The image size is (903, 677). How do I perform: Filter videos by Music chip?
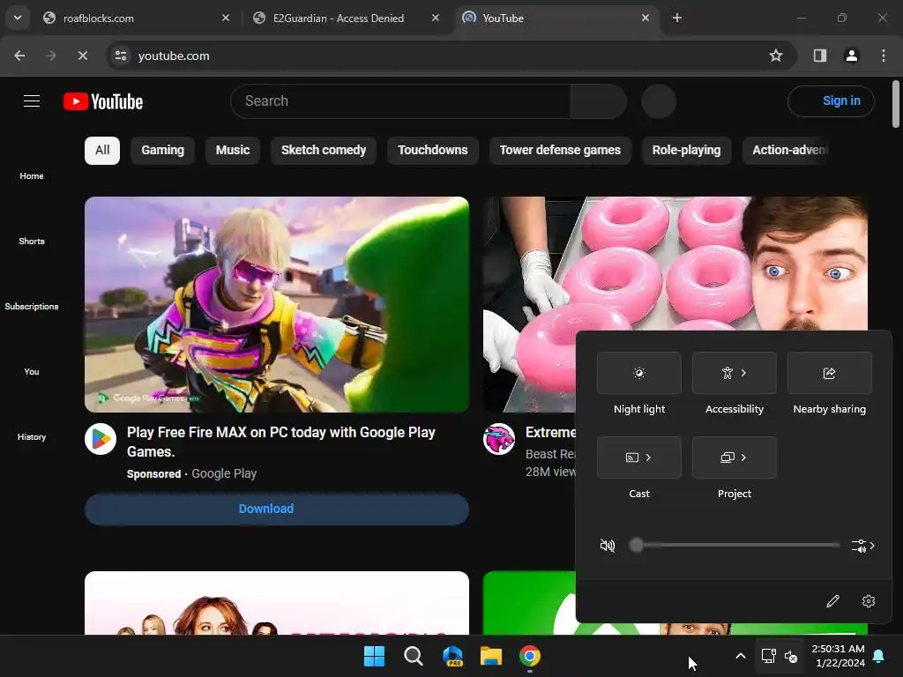[233, 150]
